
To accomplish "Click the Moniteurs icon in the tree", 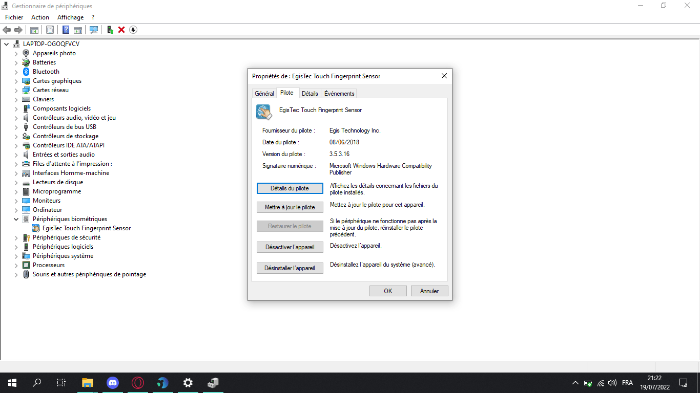I will coord(26,201).
